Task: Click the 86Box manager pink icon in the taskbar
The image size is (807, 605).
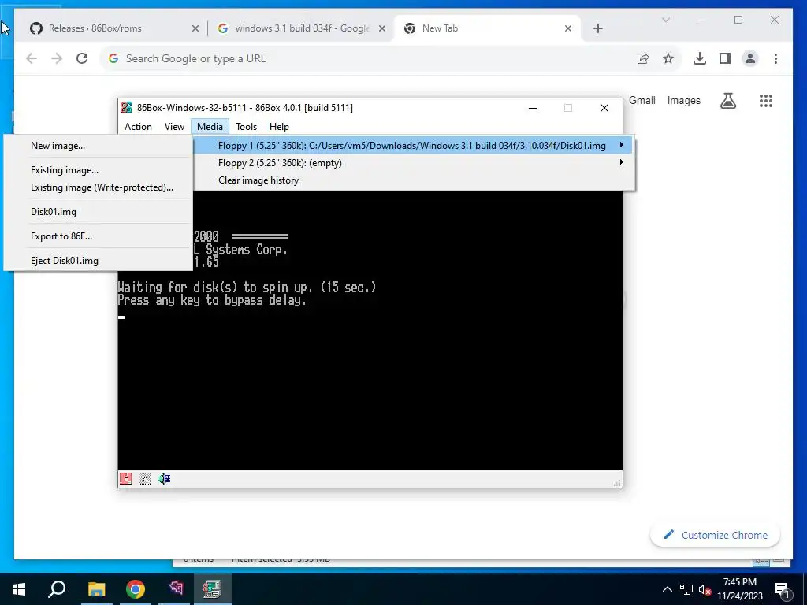Action: pos(175,589)
